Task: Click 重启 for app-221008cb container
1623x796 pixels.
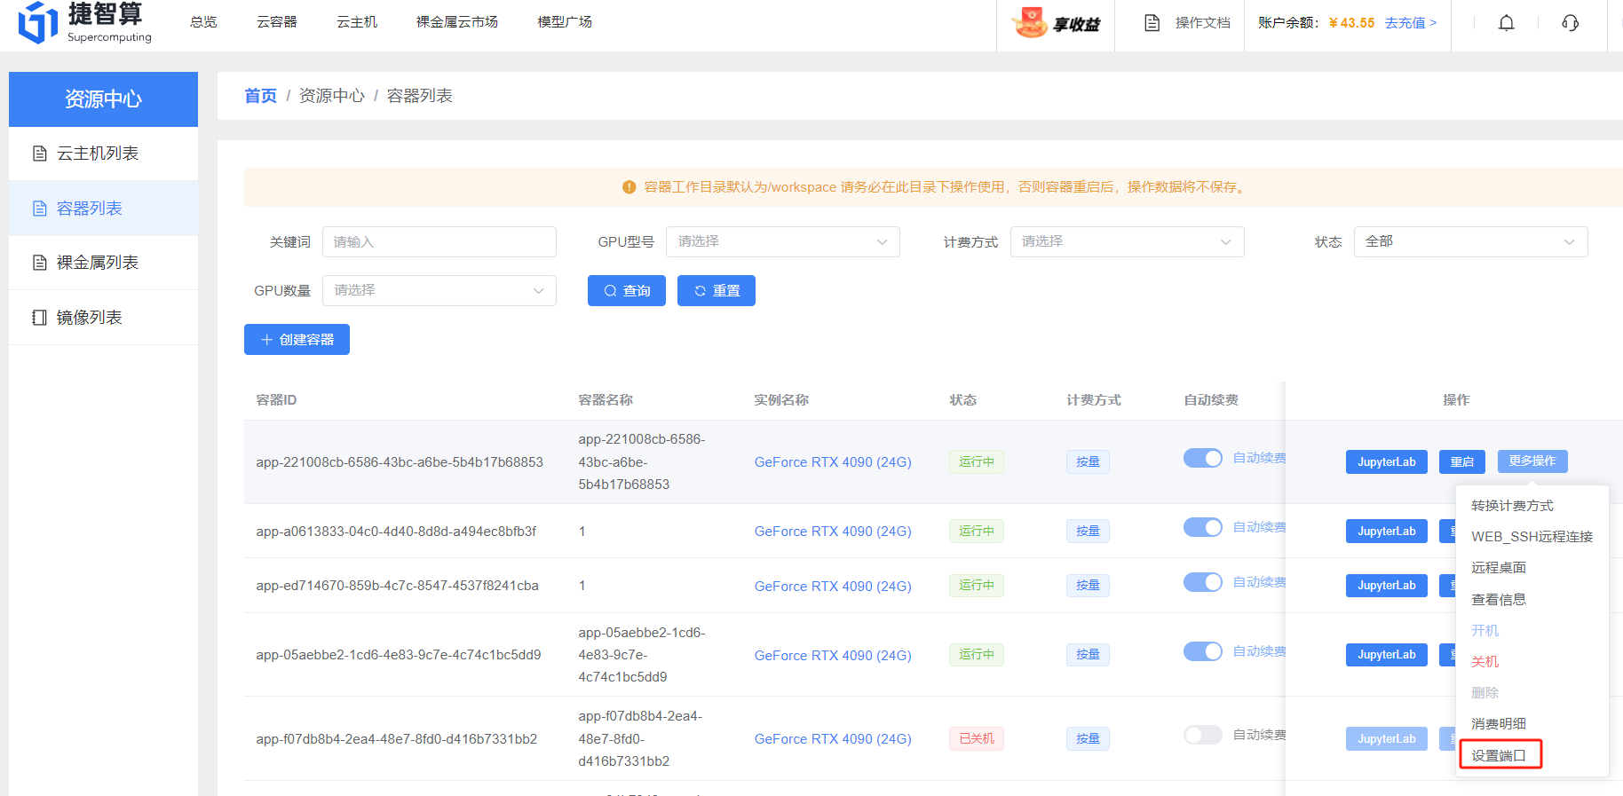Action: click(x=1462, y=461)
